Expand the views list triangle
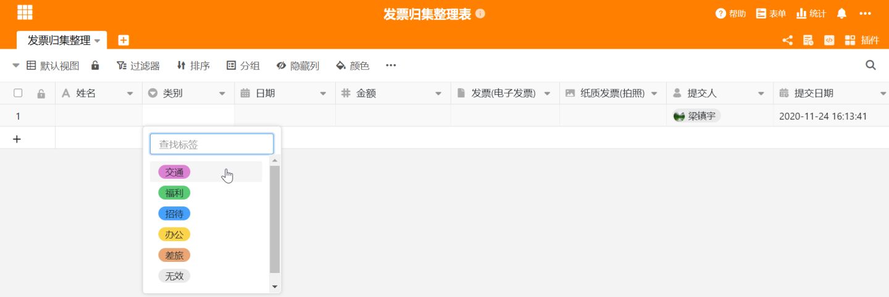The height and width of the screenshot is (297, 889). (x=16, y=65)
